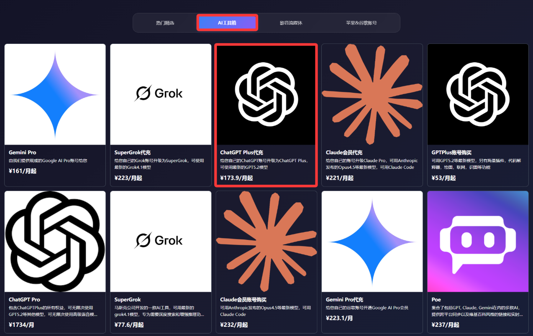Select the black ChatGPT Pro spiral logo

(55, 241)
